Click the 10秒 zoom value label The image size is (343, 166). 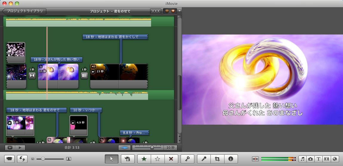(170, 148)
